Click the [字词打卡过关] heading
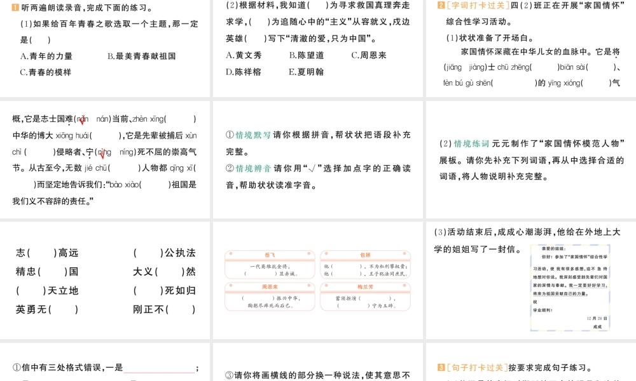The width and height of the screenshot is (636, 381). [x=478, y=5]
